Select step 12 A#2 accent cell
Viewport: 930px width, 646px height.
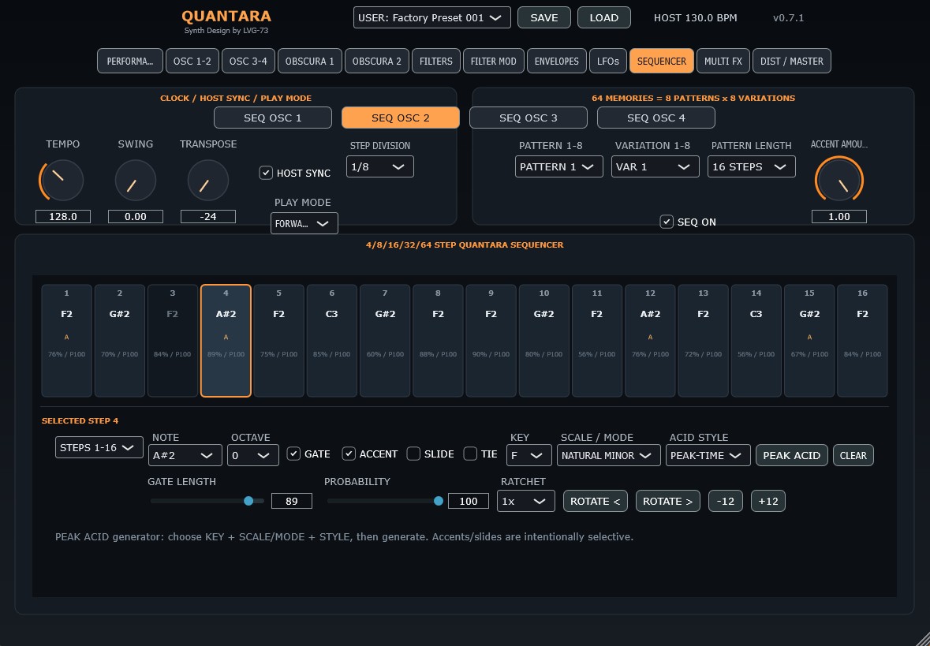click(x=650, y=341)
